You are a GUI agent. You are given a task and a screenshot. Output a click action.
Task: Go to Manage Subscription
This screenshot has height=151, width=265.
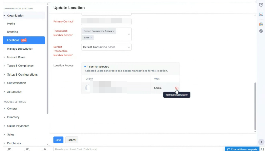(20, 49)
